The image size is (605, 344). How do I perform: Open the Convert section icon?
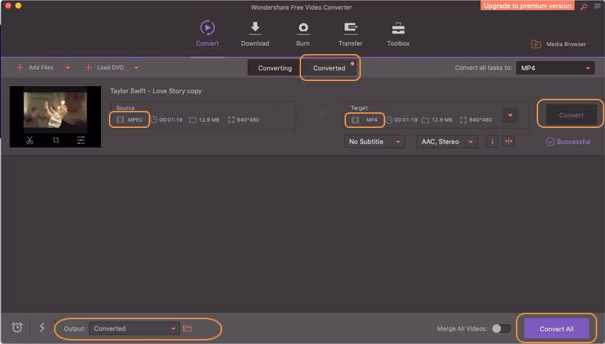pos(207,28)
